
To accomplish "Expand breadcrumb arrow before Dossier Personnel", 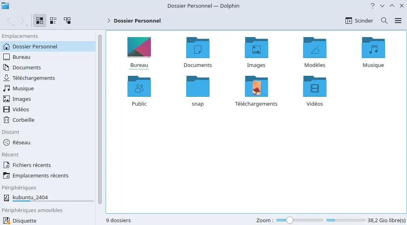I will [x=109, y=21].
